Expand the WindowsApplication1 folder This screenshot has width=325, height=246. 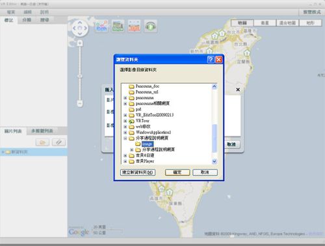point(125,132)
